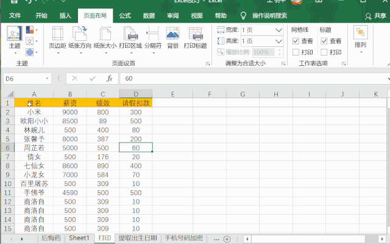Click the Select All corner triangle
The height and width of the screenshot is (244, 390).
[x=10, y=94]
